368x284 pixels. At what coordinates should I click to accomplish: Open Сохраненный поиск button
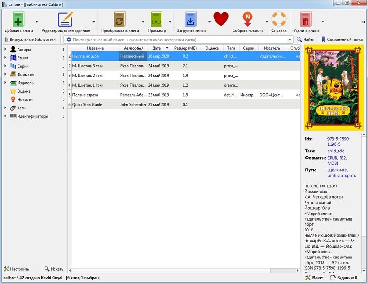(342, 40)
